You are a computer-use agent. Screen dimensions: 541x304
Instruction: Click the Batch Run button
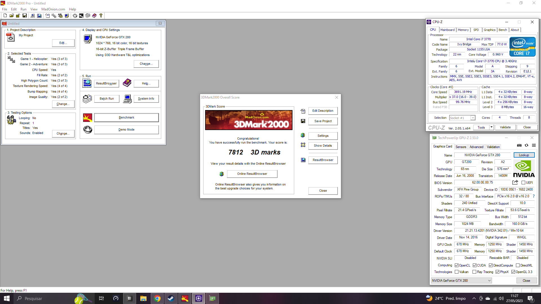(107, 99)
